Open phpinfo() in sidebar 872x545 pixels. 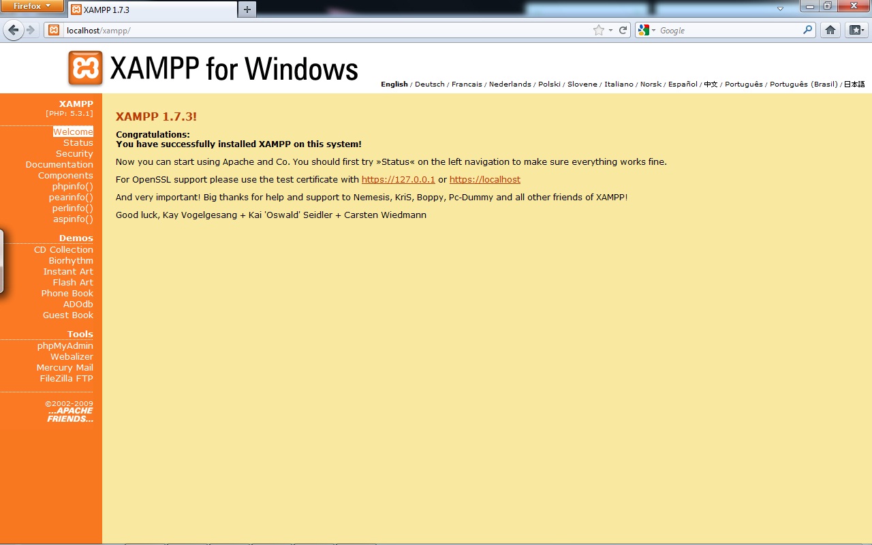[x=73, y=186]
